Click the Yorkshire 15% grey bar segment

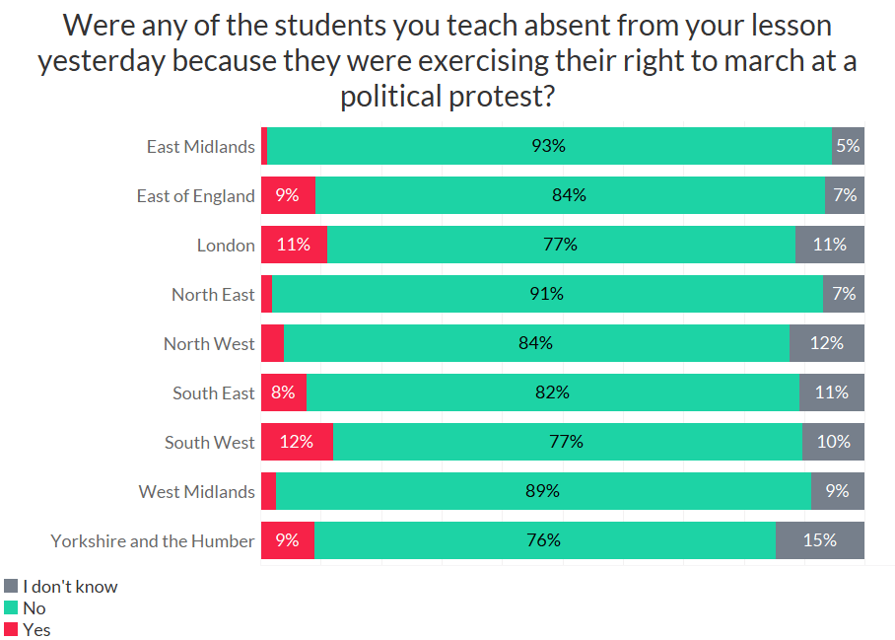(x=820, y=540)
